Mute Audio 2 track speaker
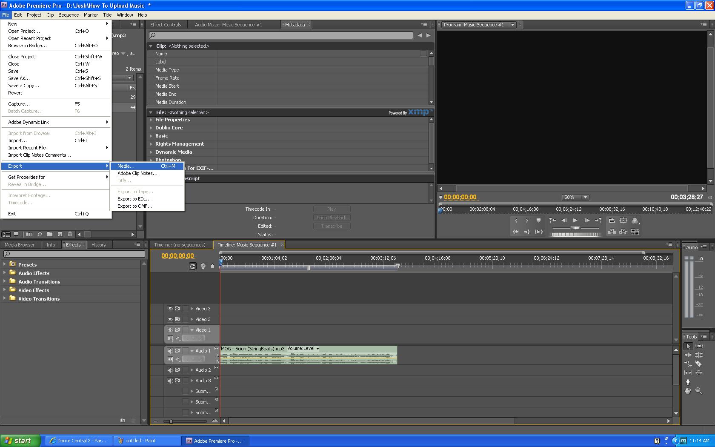Viewport: 715px width, 447px height. point(170,370)
